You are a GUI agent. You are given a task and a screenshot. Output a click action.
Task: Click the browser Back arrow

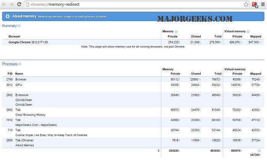point(4,4)
